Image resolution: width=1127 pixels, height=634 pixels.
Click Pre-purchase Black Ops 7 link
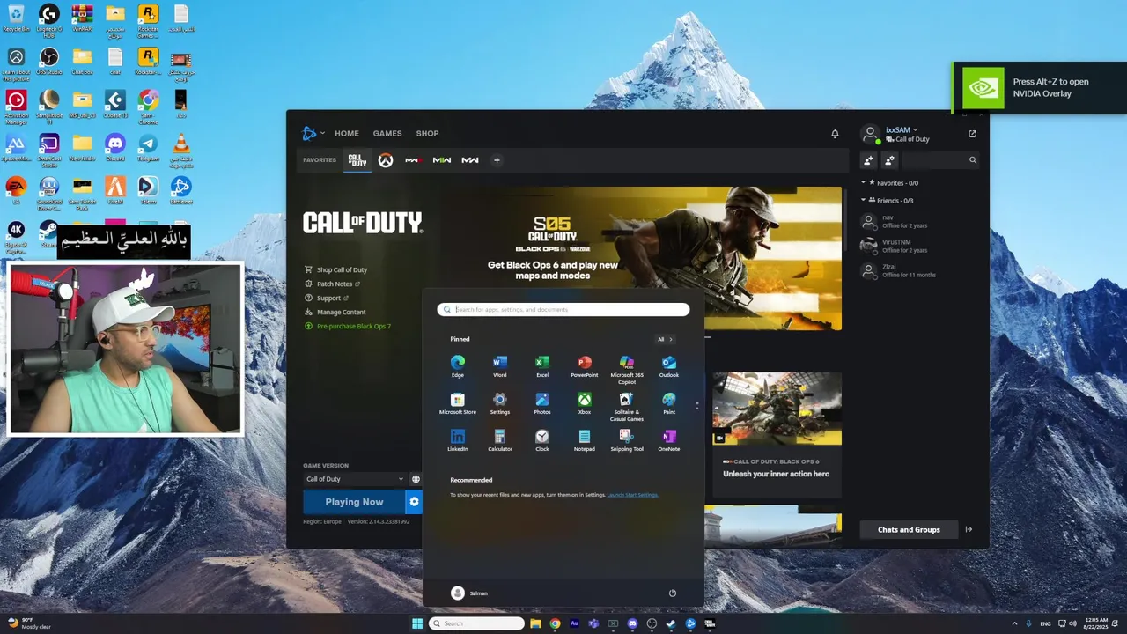[347, 326]
